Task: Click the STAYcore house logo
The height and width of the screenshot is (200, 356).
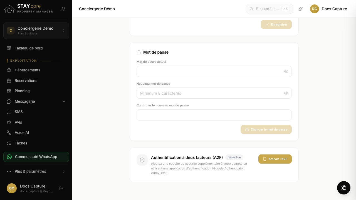Action: pyautogui.click(x=9, y=9)
